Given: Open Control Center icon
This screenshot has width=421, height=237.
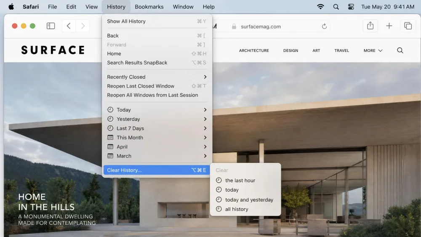Looking at the screenshot, I should (351, 7).
